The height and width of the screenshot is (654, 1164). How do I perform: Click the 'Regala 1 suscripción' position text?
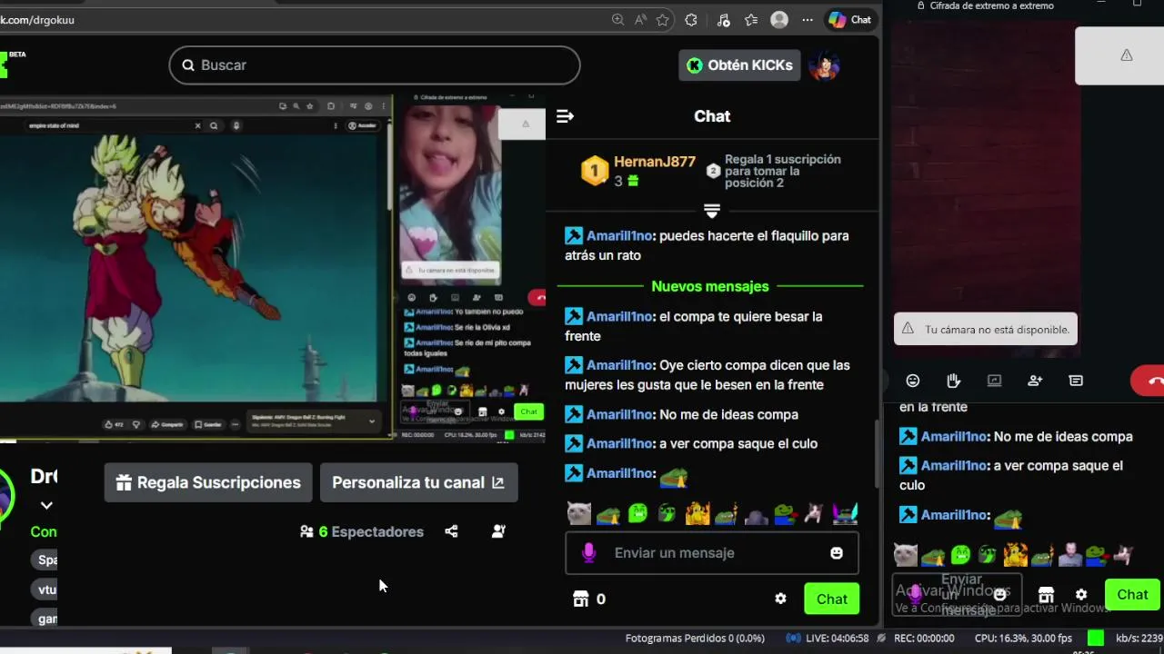(783, 171)
